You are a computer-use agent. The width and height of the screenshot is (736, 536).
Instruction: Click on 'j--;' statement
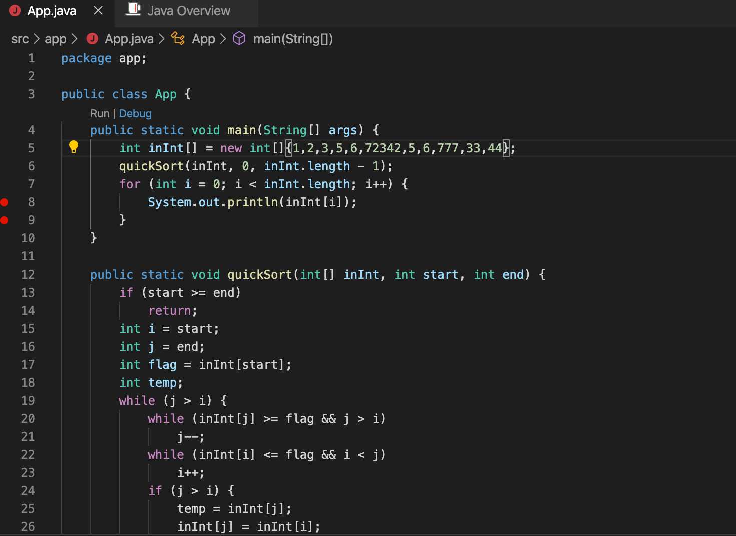tap(191, 437)
